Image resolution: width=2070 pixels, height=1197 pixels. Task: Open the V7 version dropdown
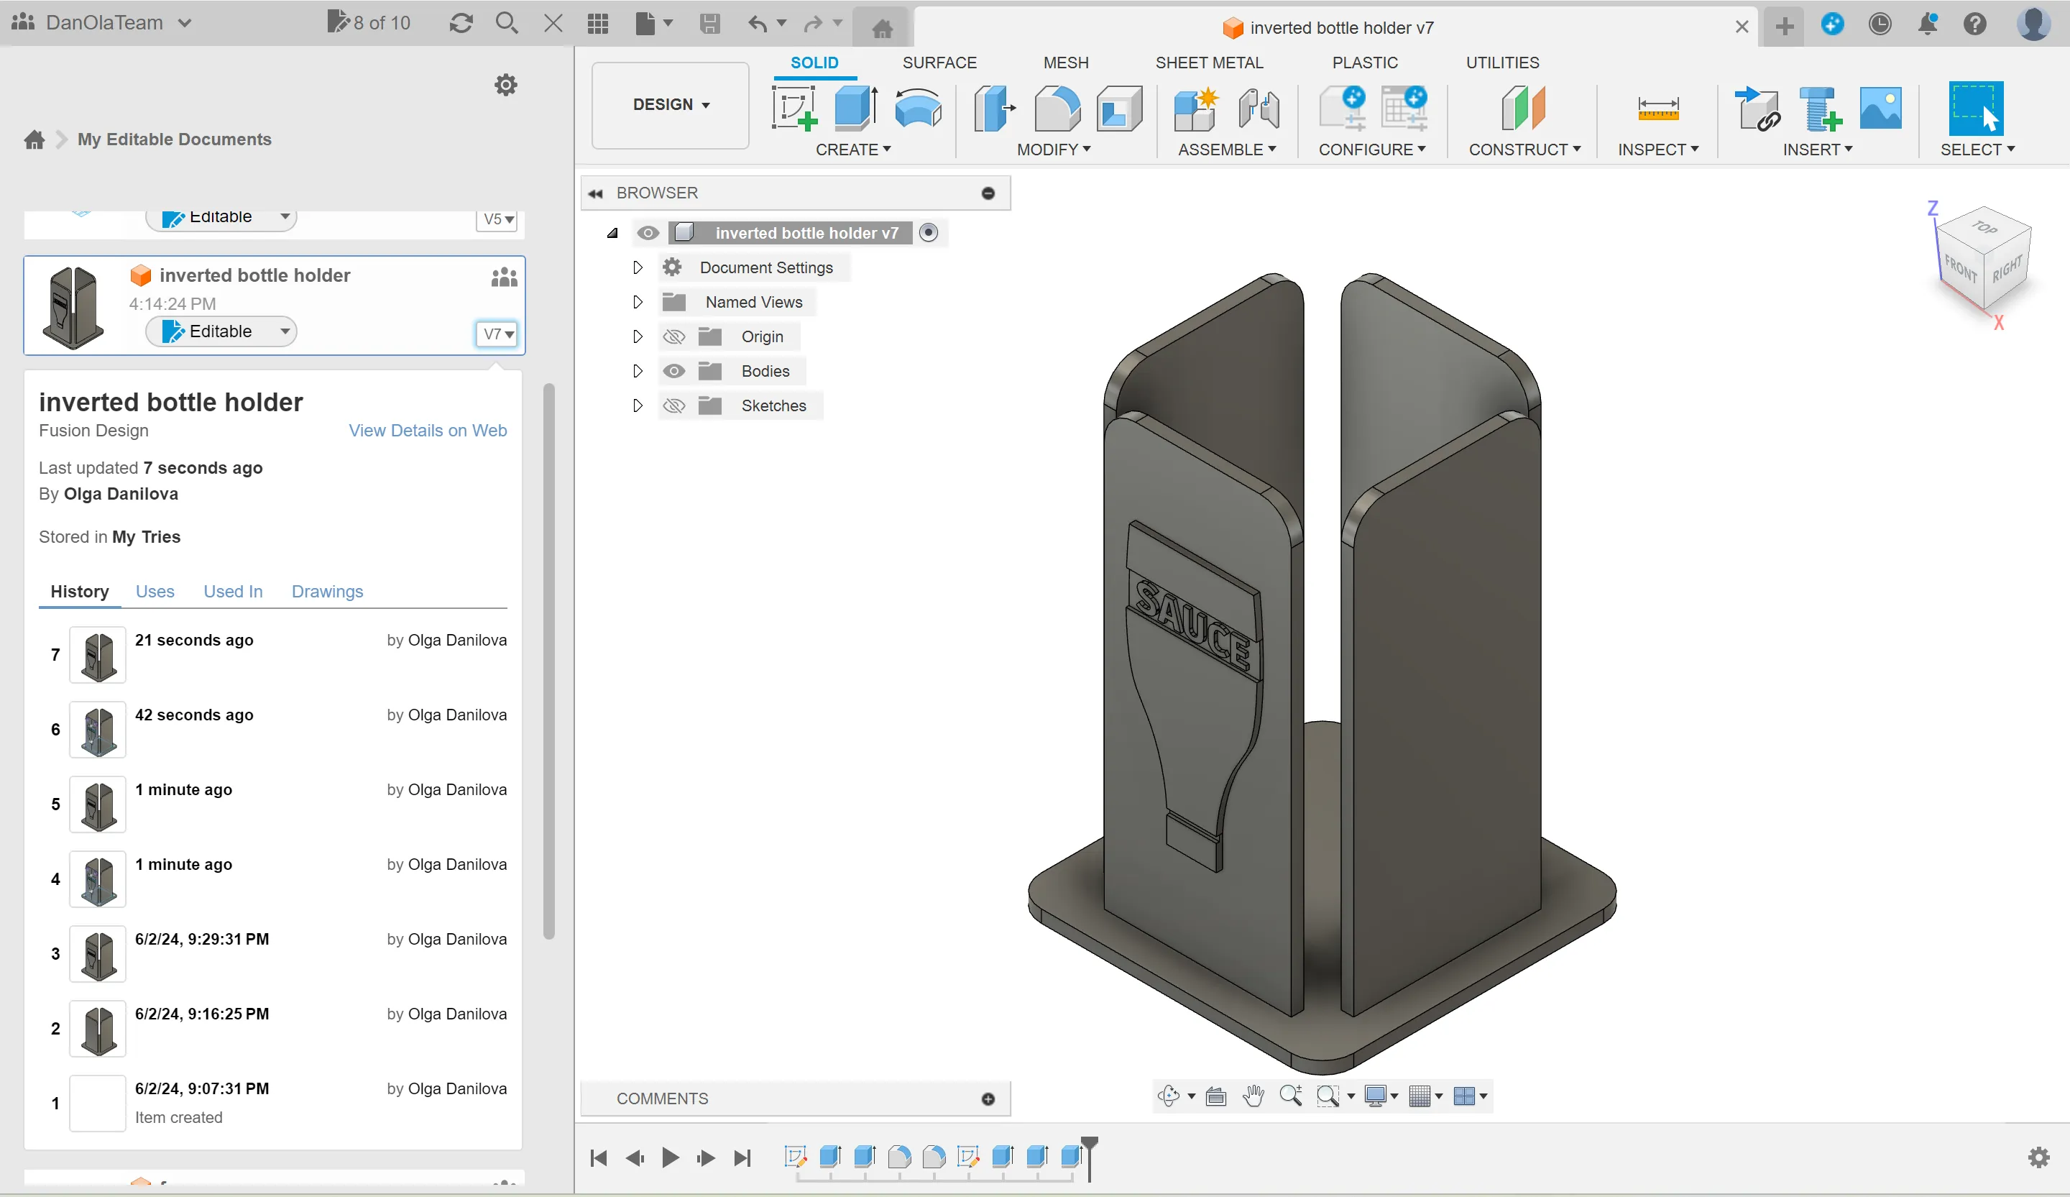click(497, 334)
